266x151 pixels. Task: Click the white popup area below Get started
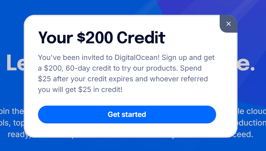(127, 130)
